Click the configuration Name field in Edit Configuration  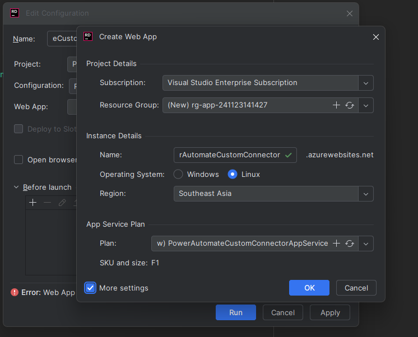62,39
